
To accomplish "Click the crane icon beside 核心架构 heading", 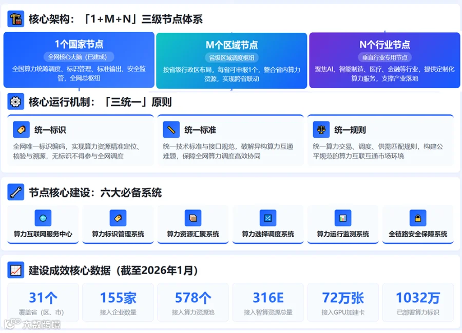I will (15, 19).
